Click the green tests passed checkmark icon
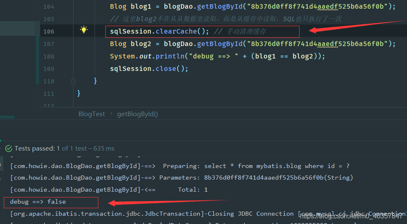Screen dimensions: 407x224 click(x=9, y=149)
